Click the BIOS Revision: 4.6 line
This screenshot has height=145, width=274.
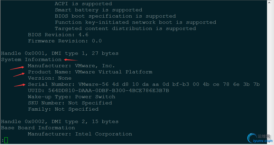[58, 35]
